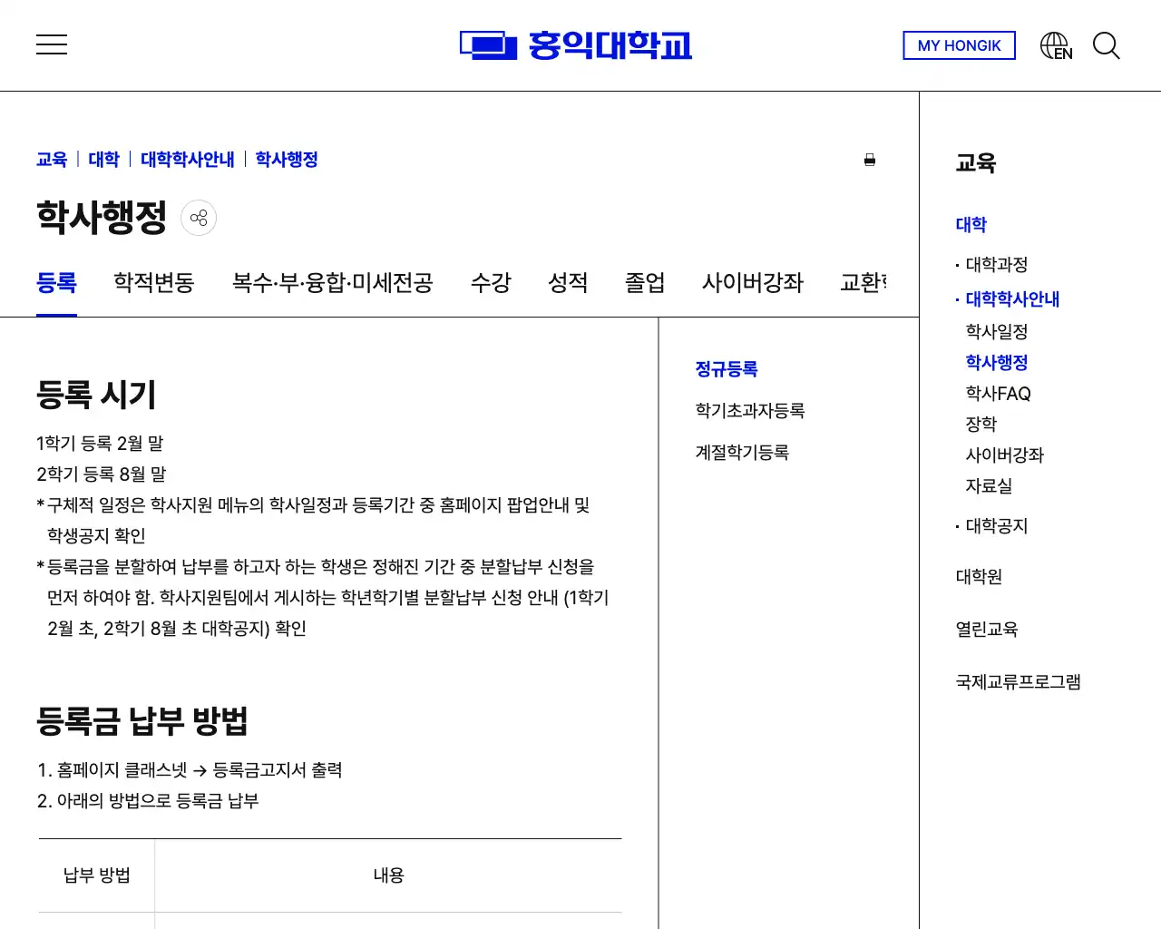Viewport: 1161px width, 929px height.
Task: Open the 졸업 tab
Action: tap(644, 283)
